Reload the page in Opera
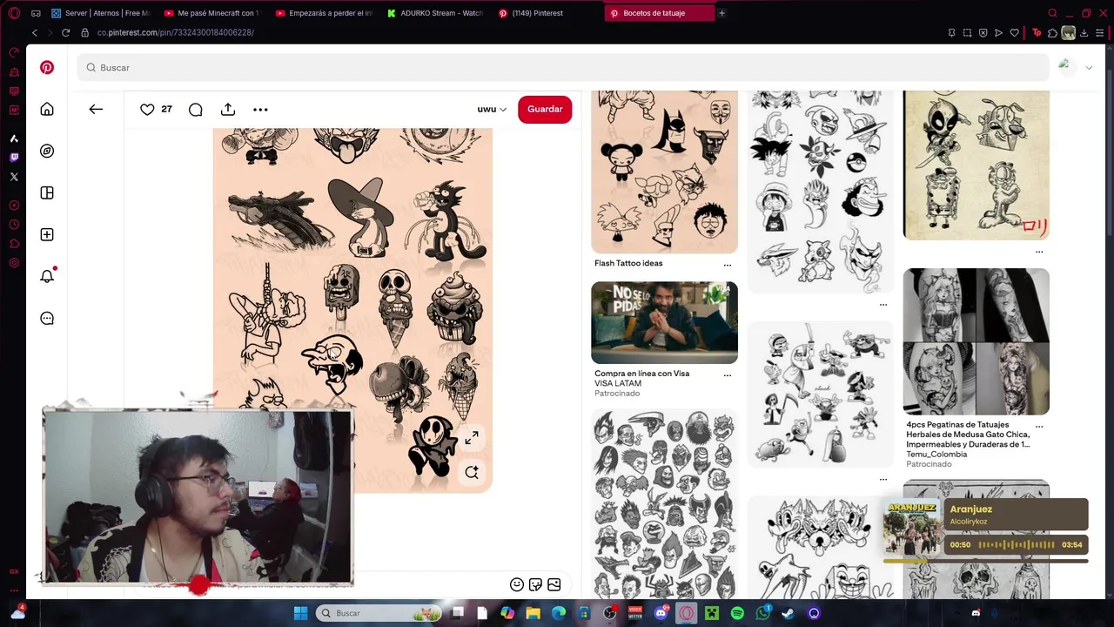Screen dimensions: 1114x627 65,32
